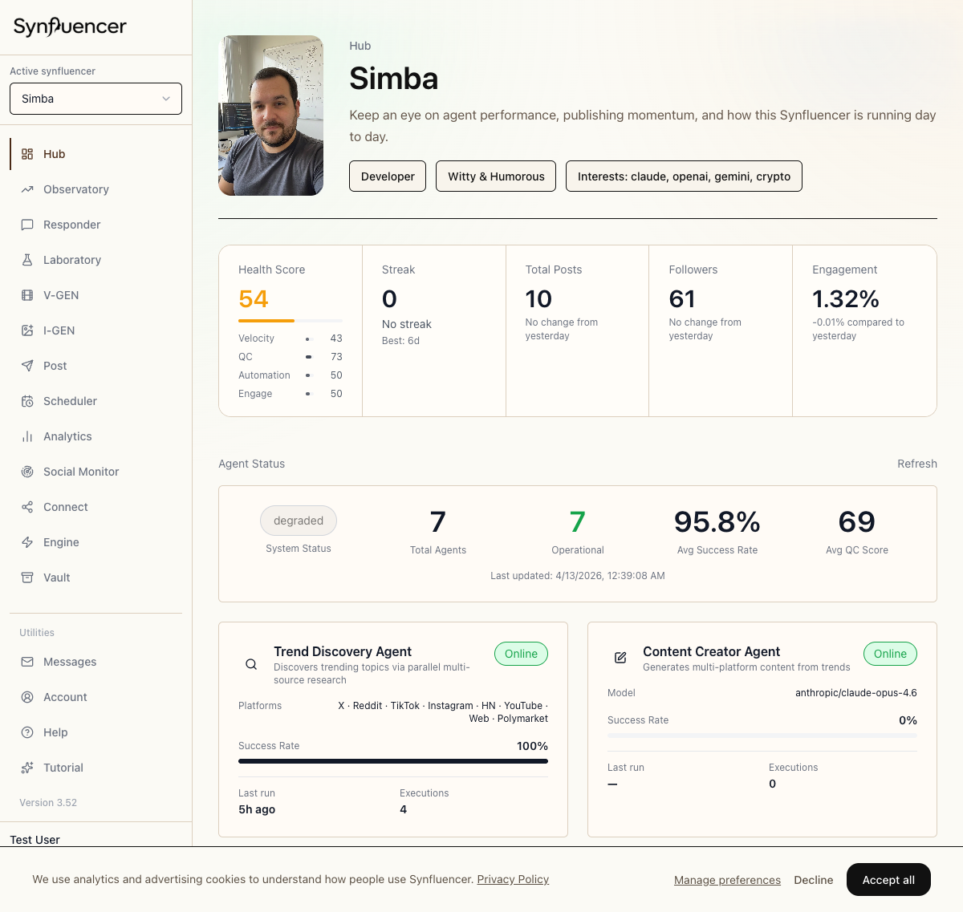Viewport: 963px width, 912px height.
Task: Click the Interests tag button
Action: click(x=684, y=176)
